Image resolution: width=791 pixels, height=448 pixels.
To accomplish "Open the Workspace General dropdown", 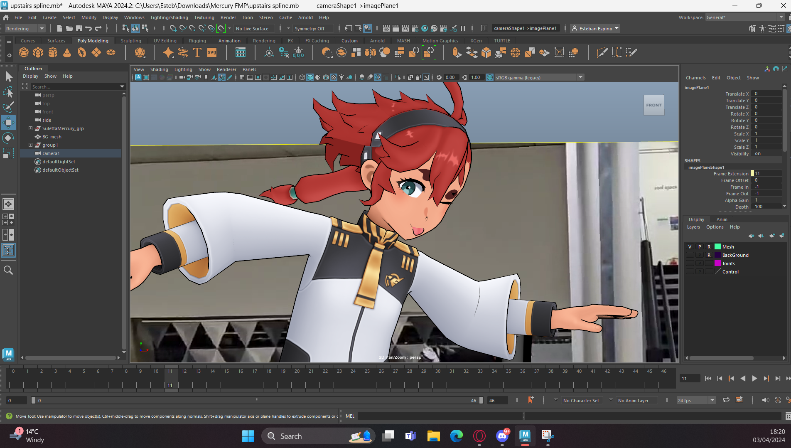I will [x=745, y=17].
